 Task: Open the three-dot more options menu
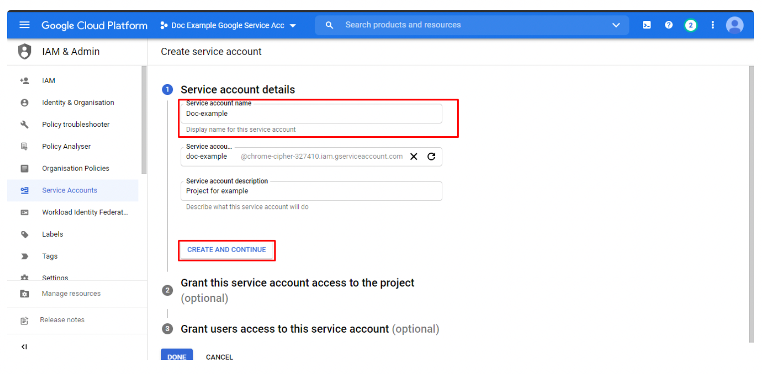(713, 25)
